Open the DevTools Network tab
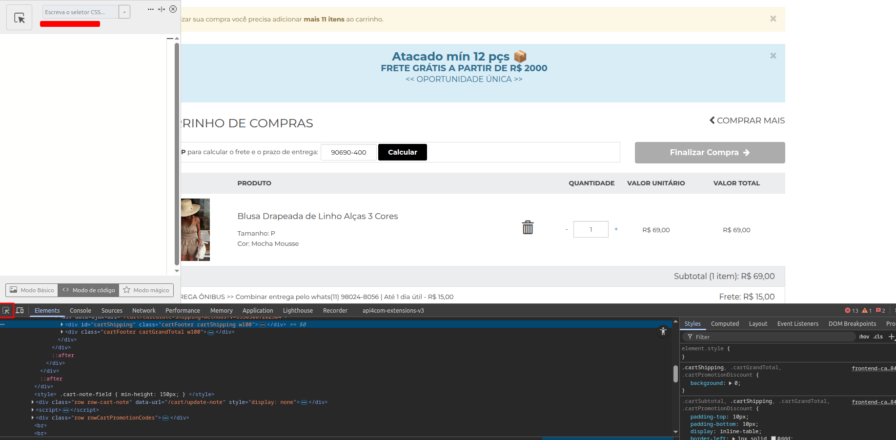The width and height of the screenshot is (896, 440). click(144, 311)
